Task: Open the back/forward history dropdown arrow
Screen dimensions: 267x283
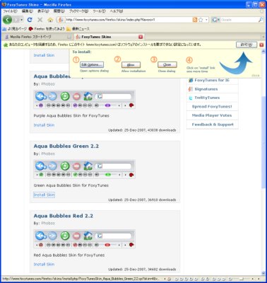Action: tap(22, 20)
